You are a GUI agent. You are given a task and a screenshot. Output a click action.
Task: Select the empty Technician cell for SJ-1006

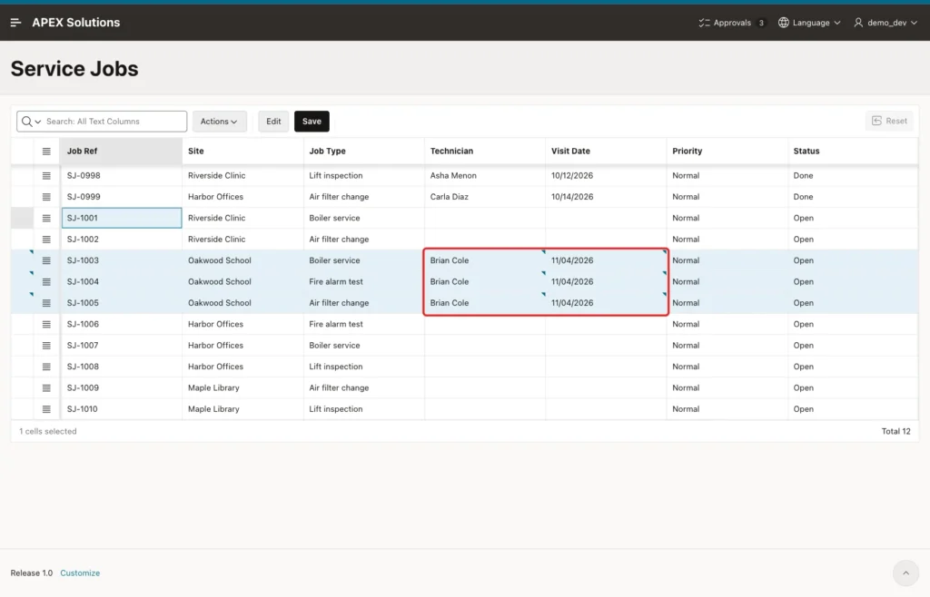[485, 324]
